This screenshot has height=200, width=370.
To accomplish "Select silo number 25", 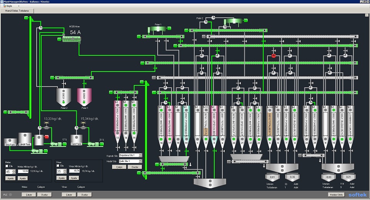I will coord(314,126).
